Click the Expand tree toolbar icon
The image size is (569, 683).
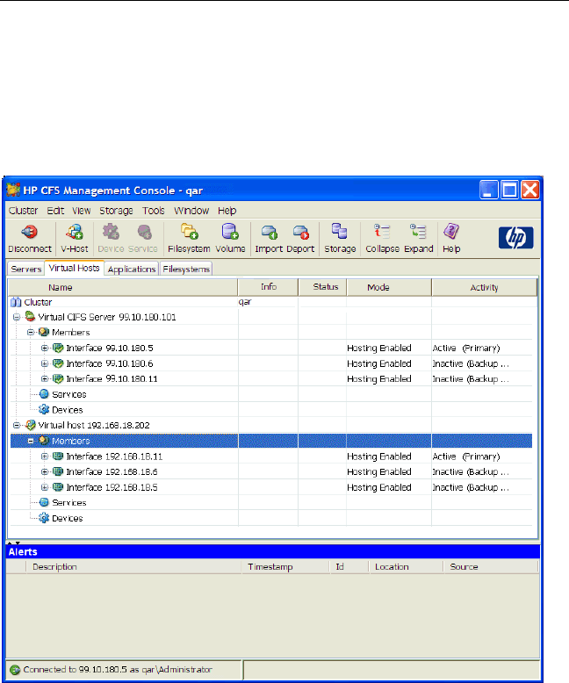tap(418, 231)
